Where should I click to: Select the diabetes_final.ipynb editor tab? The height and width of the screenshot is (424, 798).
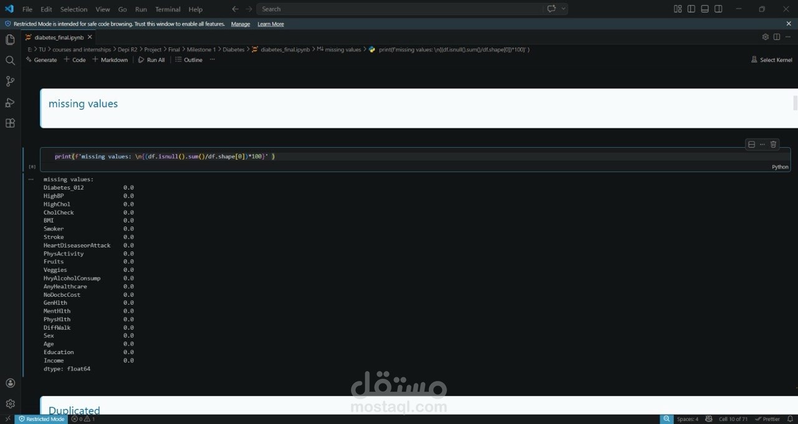pos(59,37)
